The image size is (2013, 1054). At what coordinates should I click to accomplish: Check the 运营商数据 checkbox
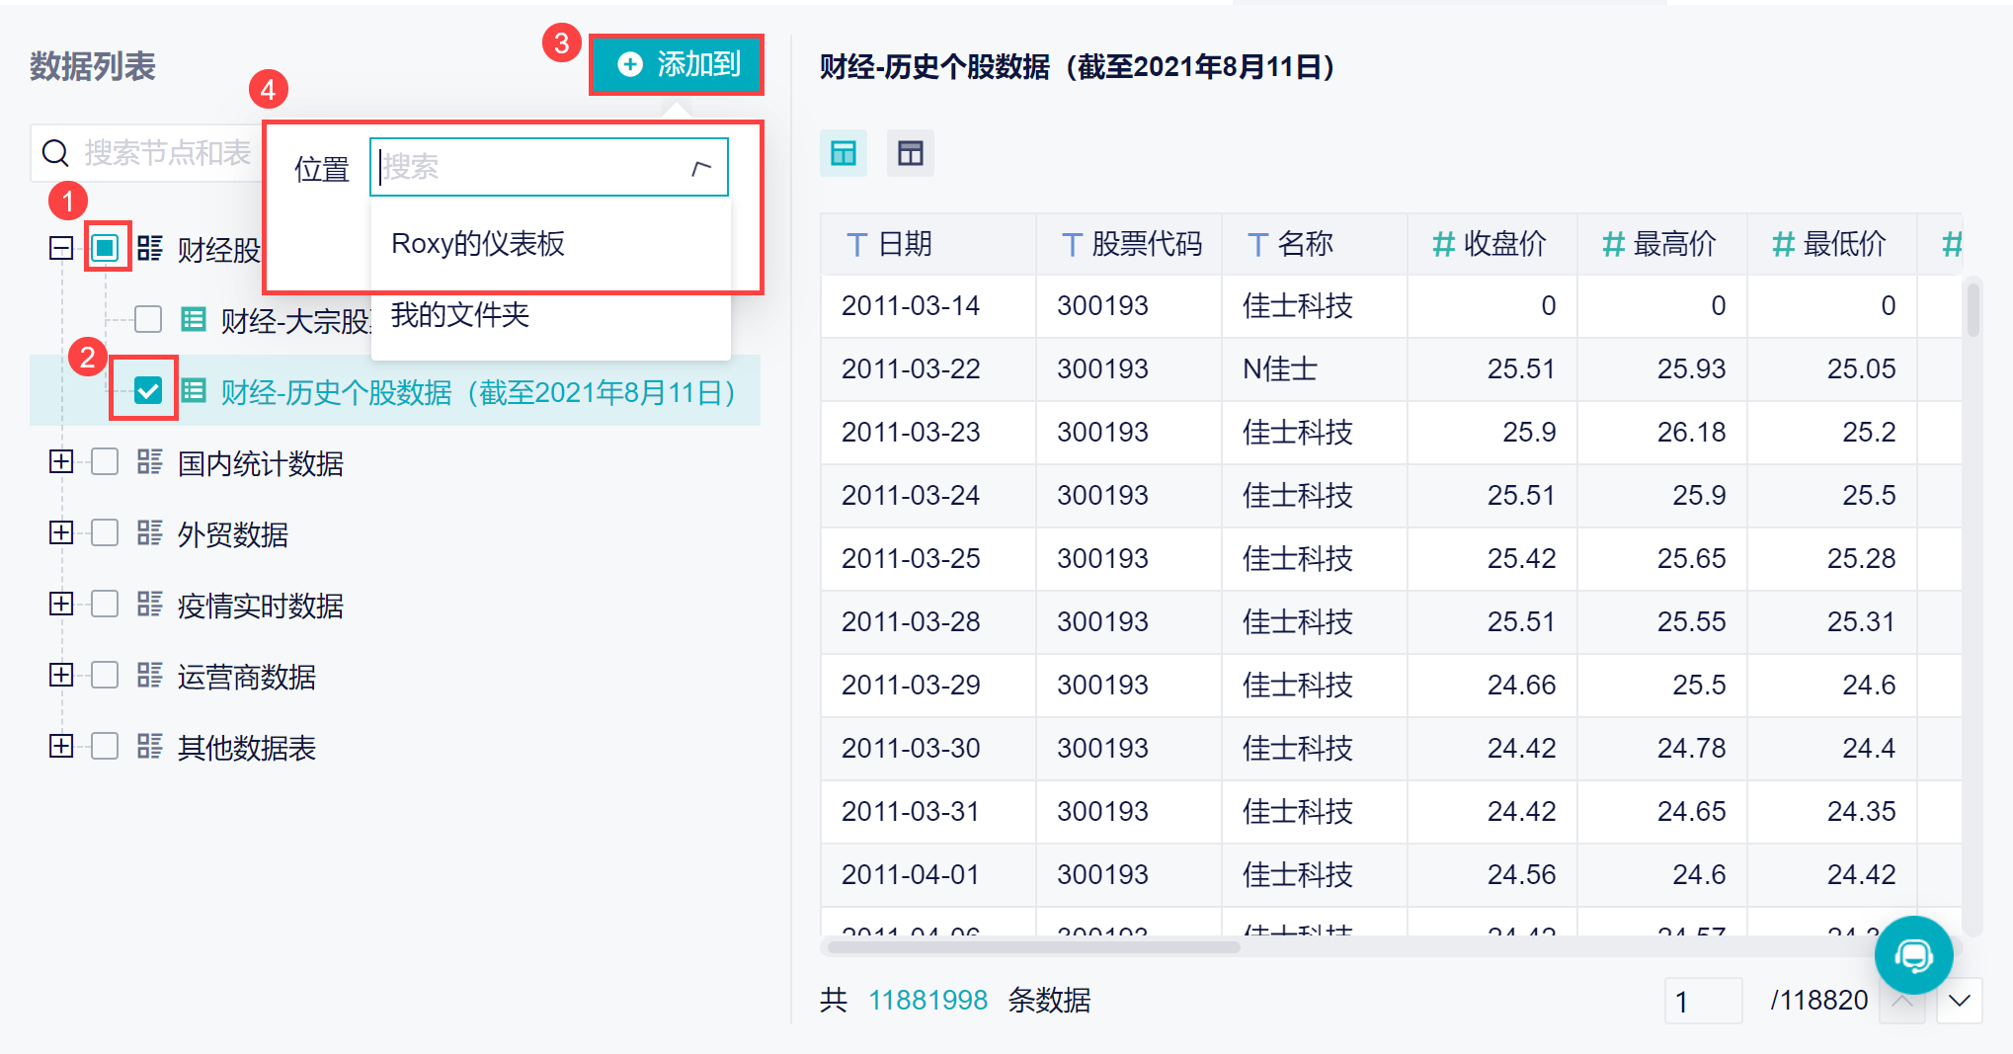point(105,675)
